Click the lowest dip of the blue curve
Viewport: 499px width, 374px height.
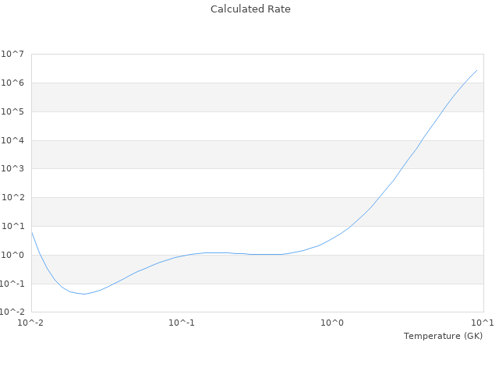[x=84, y=294]
